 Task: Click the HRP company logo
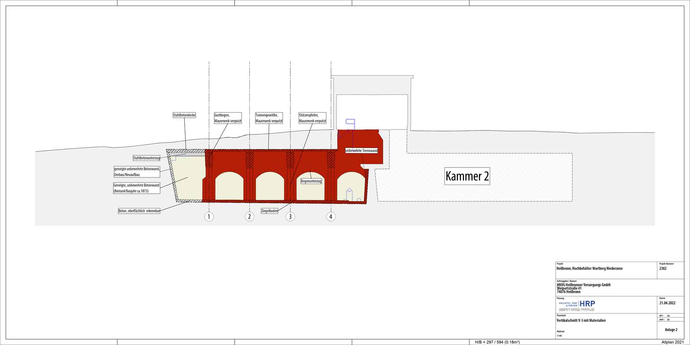(x=577, y=306)
